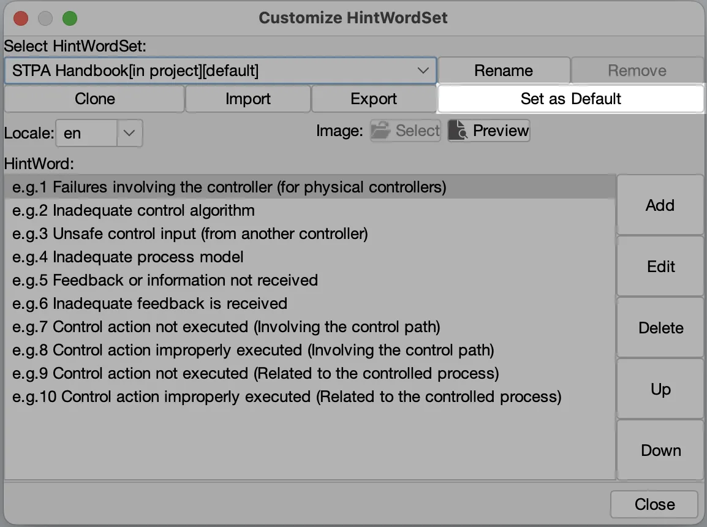Import a HintWordSet
Viewport: 707px width, 527px height.
click(x=248, y=99)
